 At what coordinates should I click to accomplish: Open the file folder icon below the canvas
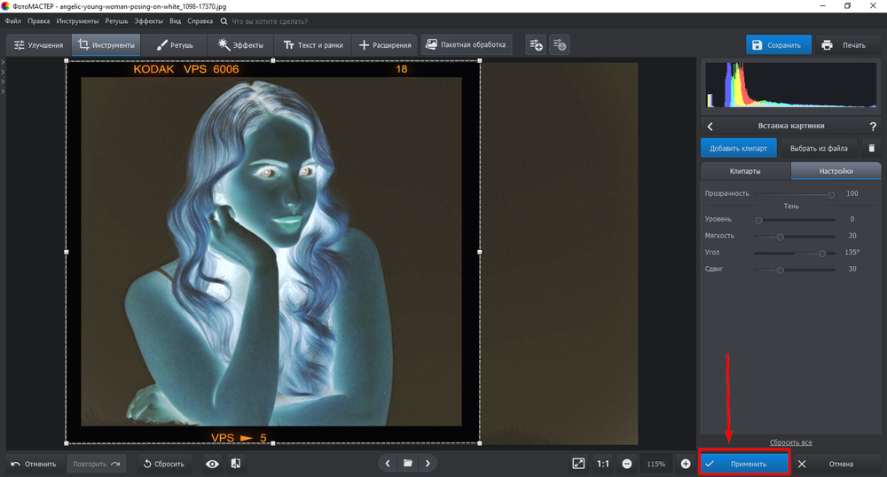pyautogui.click(x=407, y=463)
